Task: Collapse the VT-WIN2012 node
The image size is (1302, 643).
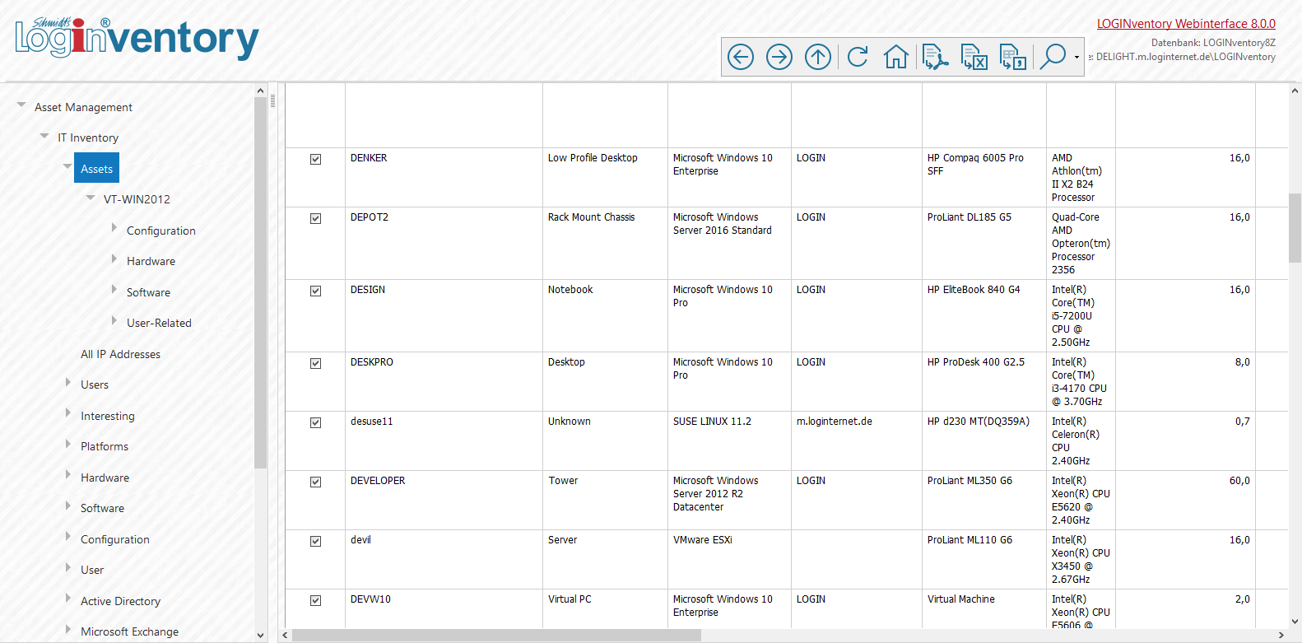Action: (91, 197)
